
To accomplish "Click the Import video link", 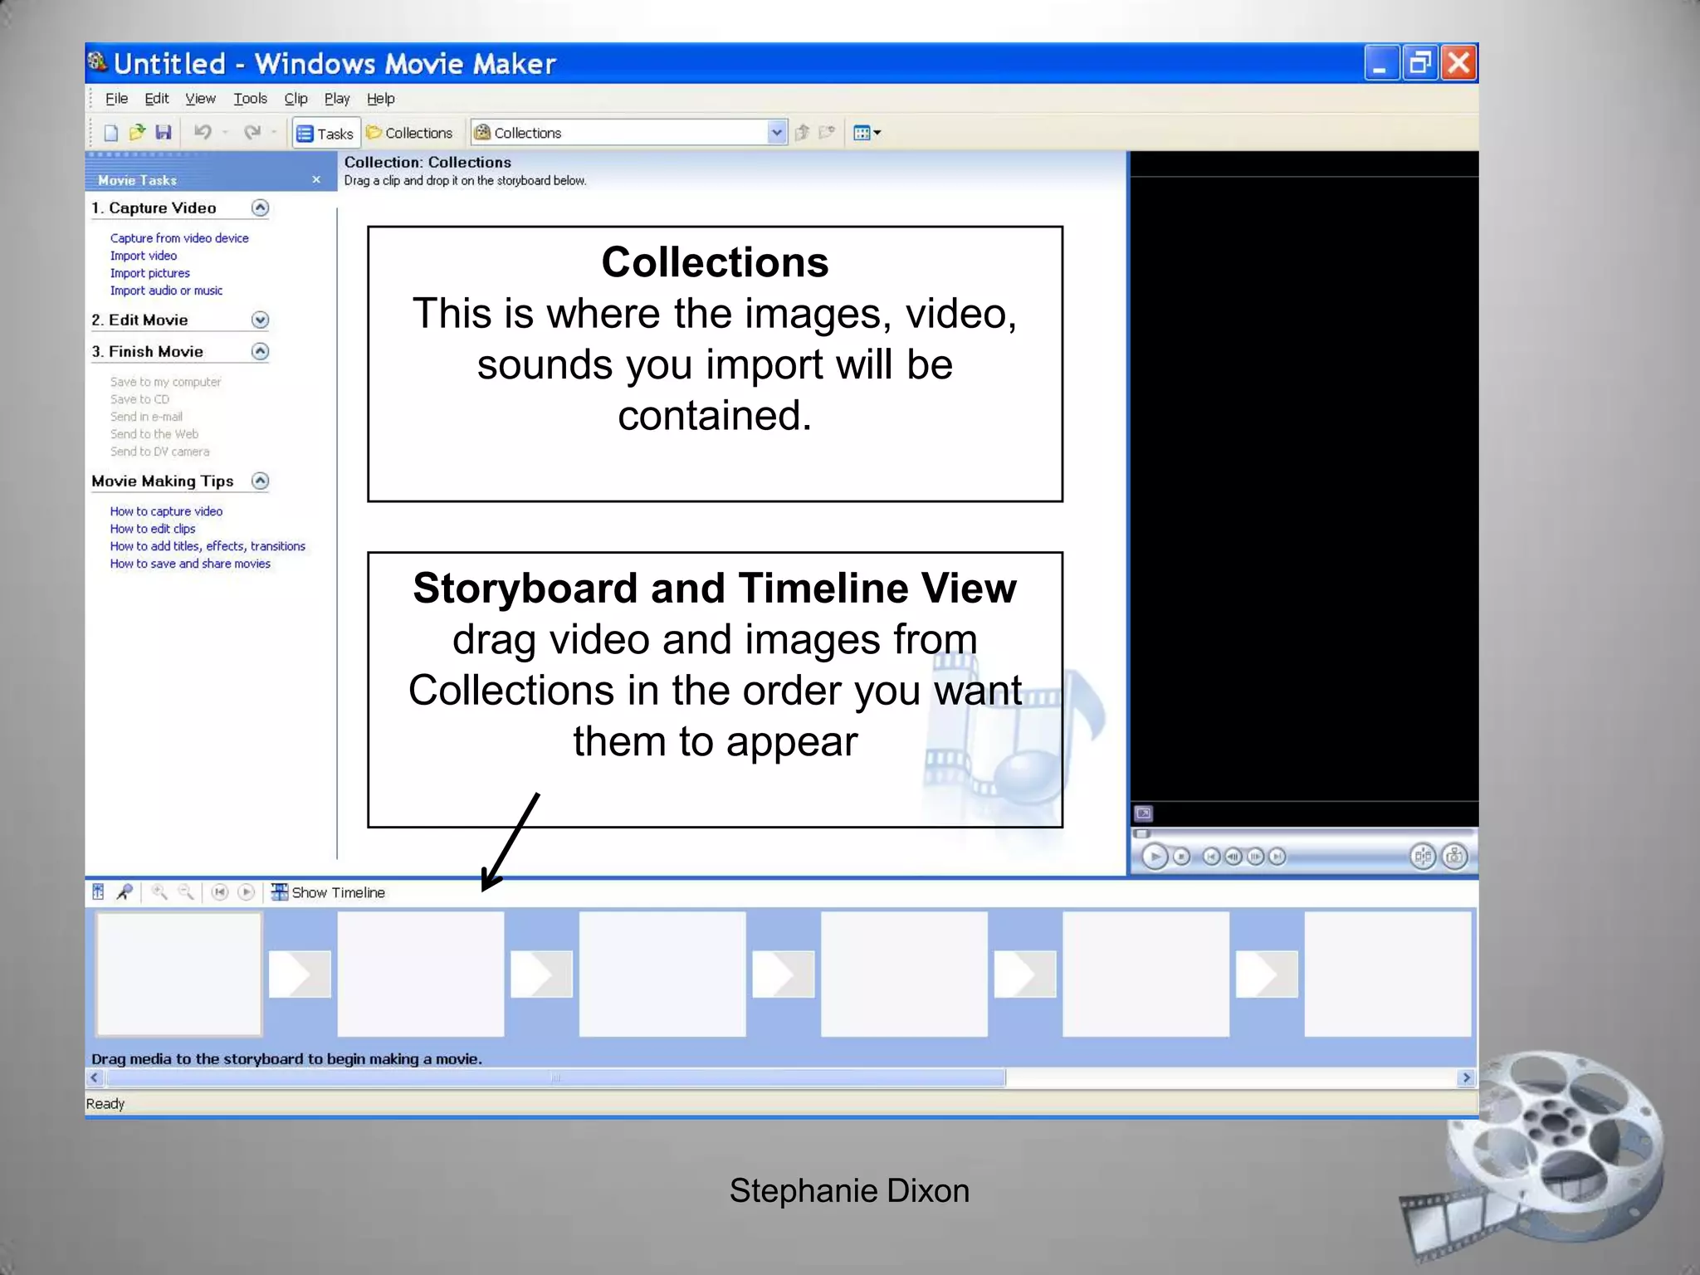I will click(144, 256).
